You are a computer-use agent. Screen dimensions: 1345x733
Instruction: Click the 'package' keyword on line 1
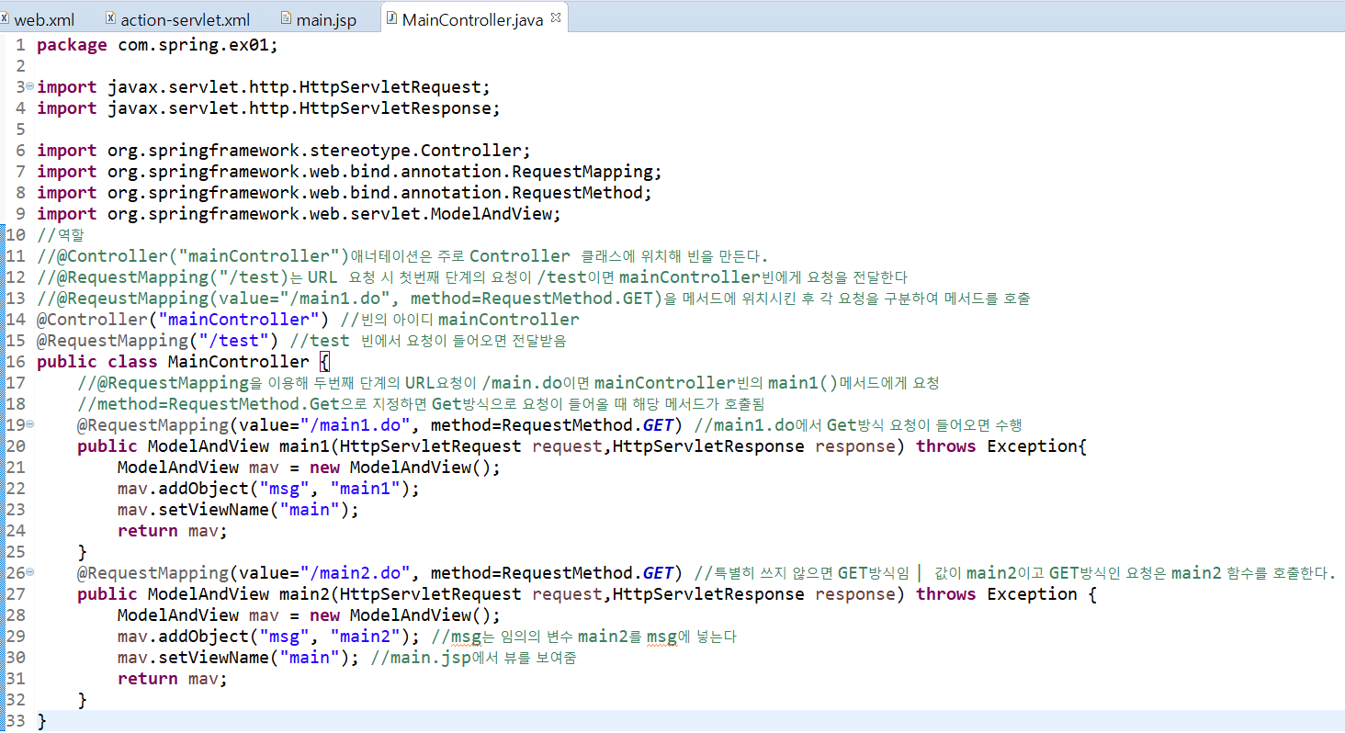pyautogui.click(x=72, y=45)
